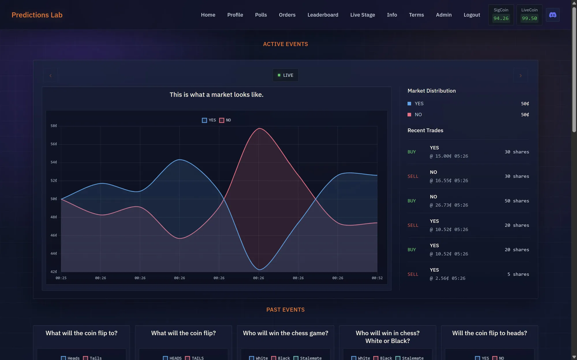
Task: Navigate to Polls
Action: (x=261, y=15)
